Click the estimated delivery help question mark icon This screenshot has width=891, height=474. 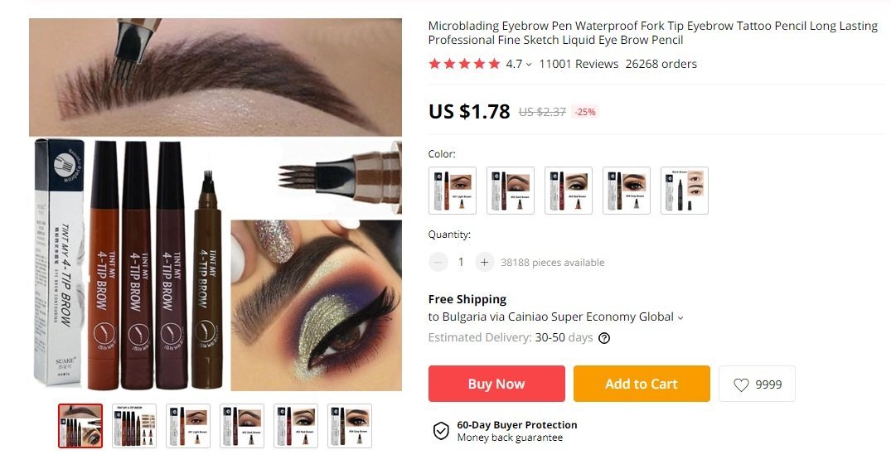coord(604,338)
